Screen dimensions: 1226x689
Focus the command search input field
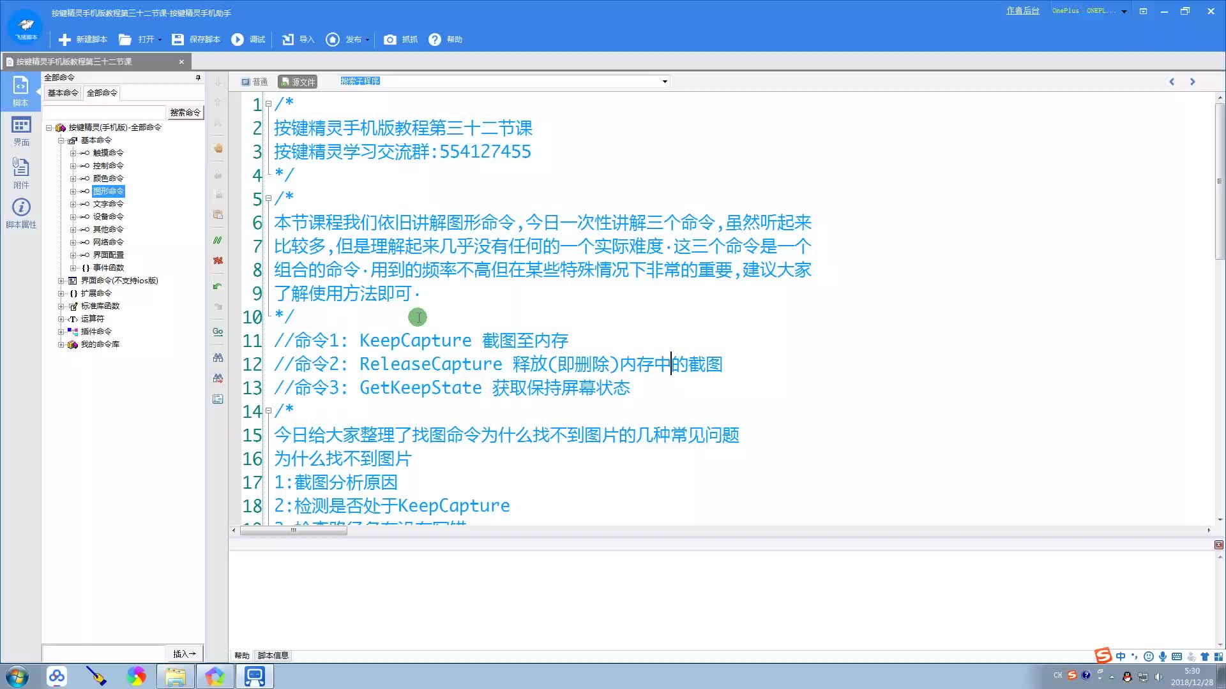point(104,112)
